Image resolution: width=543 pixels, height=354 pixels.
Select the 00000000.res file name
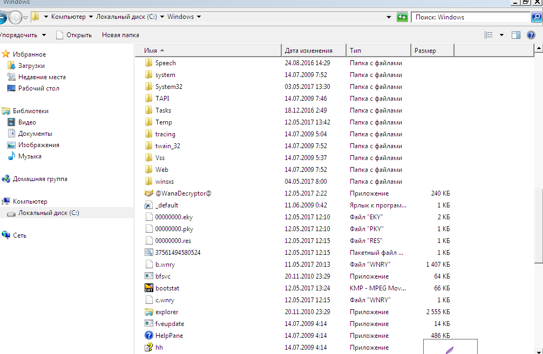[x=173, y=241]
